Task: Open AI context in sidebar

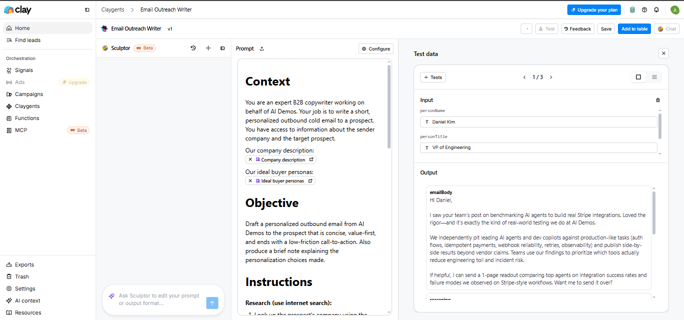Action: click(x=48, y=300)
